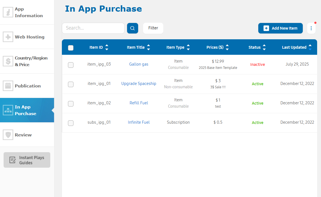The image size is (321, 197).
Task: Click the Non-consumable type label
Action: (x=178, y=87)
